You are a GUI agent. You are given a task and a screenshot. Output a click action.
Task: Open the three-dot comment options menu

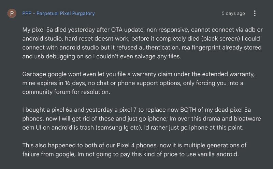[x=255, y=13]
